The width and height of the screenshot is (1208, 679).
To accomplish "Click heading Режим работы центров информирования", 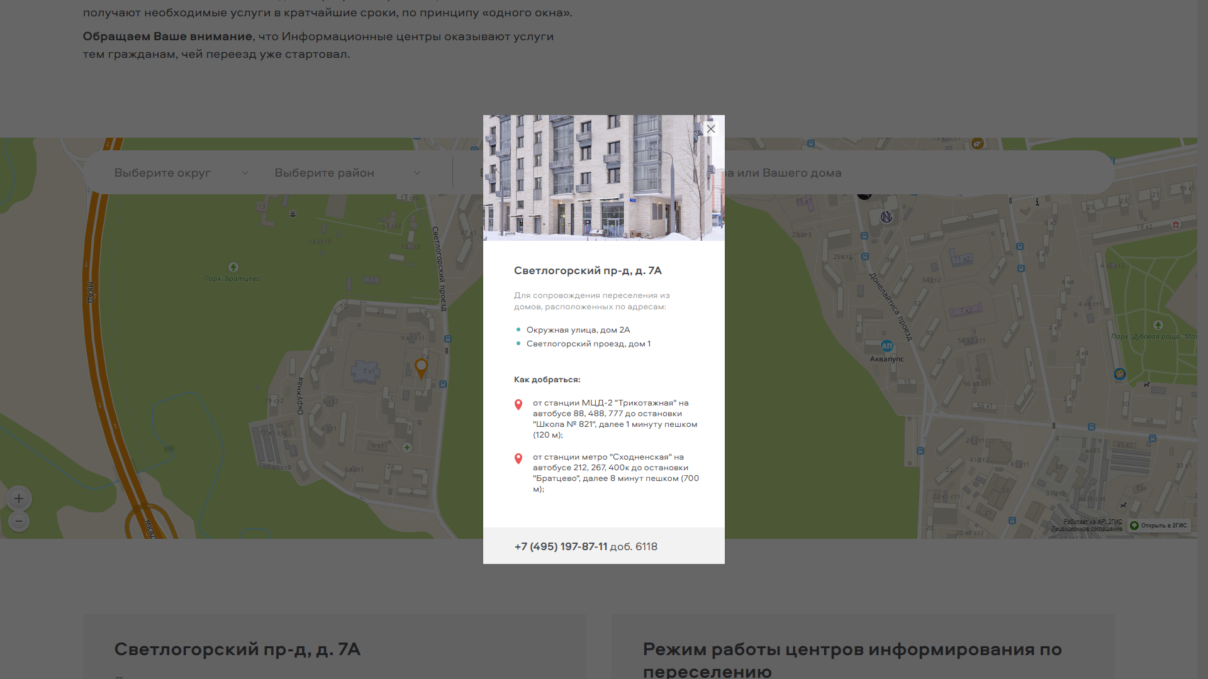I will point(852,660).
